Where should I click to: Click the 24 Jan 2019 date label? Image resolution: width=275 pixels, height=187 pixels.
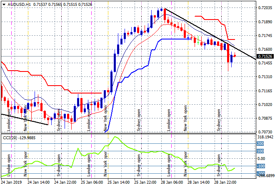pos(12,182)
